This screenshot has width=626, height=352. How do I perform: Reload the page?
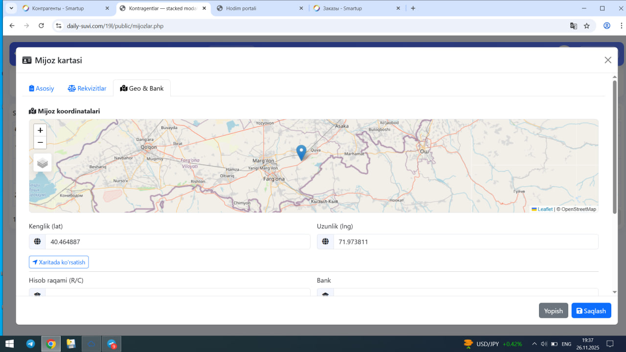click(41, 26)
